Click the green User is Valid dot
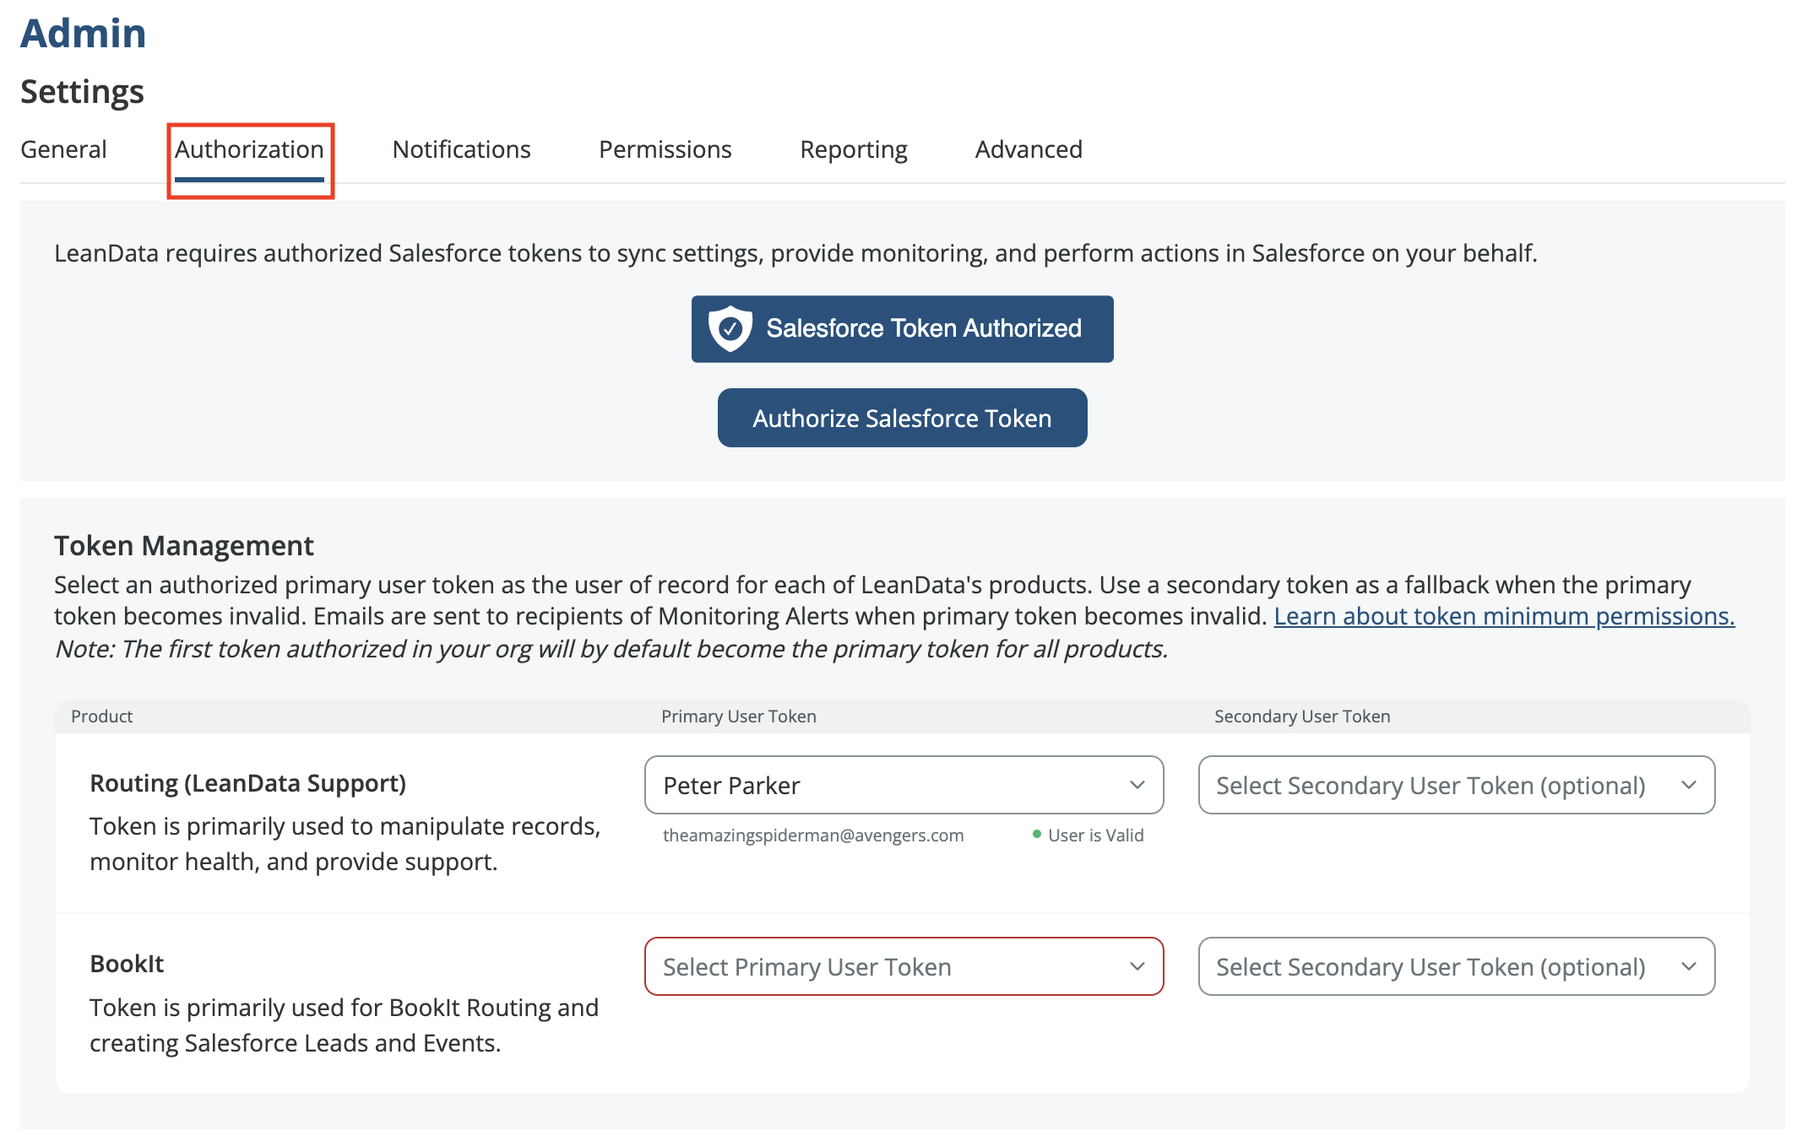This screenshot has height=1141, width=1797. pyautogui.click(x=1036, y=835)
